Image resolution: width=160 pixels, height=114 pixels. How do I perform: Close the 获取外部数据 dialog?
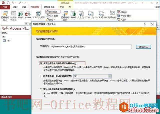click(x=152, y=24)
